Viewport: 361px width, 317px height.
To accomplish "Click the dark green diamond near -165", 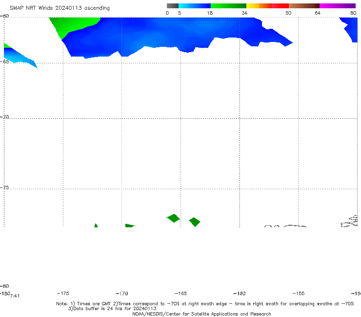I will point(173,218).
